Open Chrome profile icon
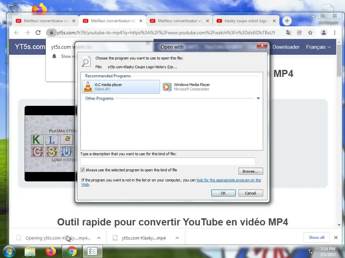345x258 pixels. [324, 33]
